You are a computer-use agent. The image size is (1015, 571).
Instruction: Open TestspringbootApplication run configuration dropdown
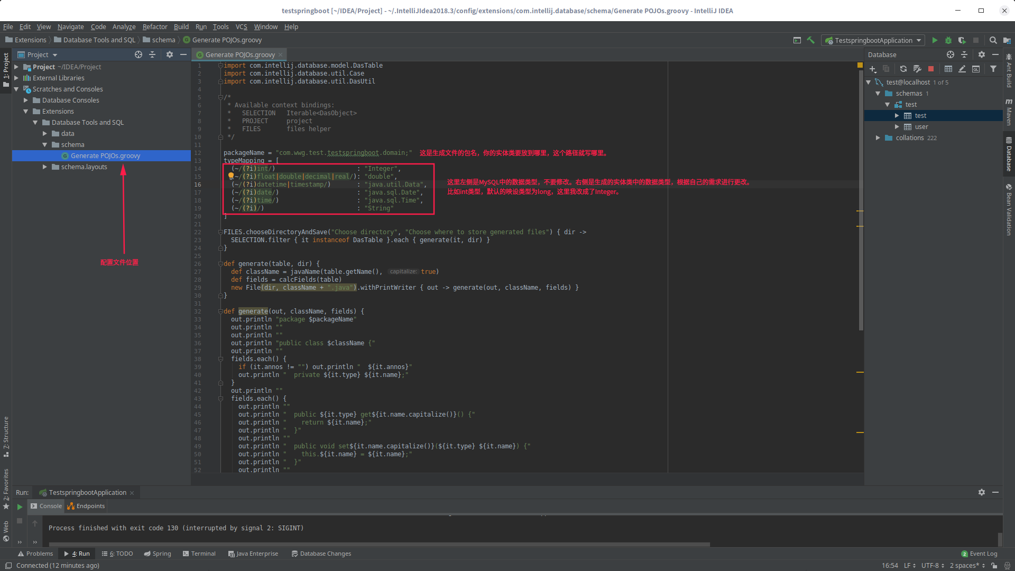tap(873, 40)
